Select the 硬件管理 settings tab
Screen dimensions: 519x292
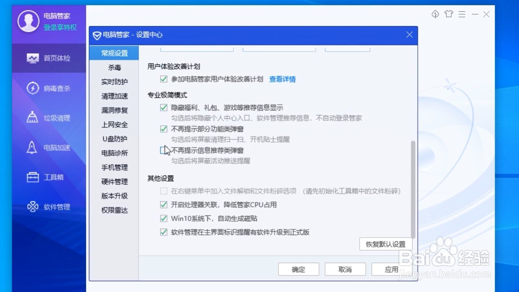[114, 182]
